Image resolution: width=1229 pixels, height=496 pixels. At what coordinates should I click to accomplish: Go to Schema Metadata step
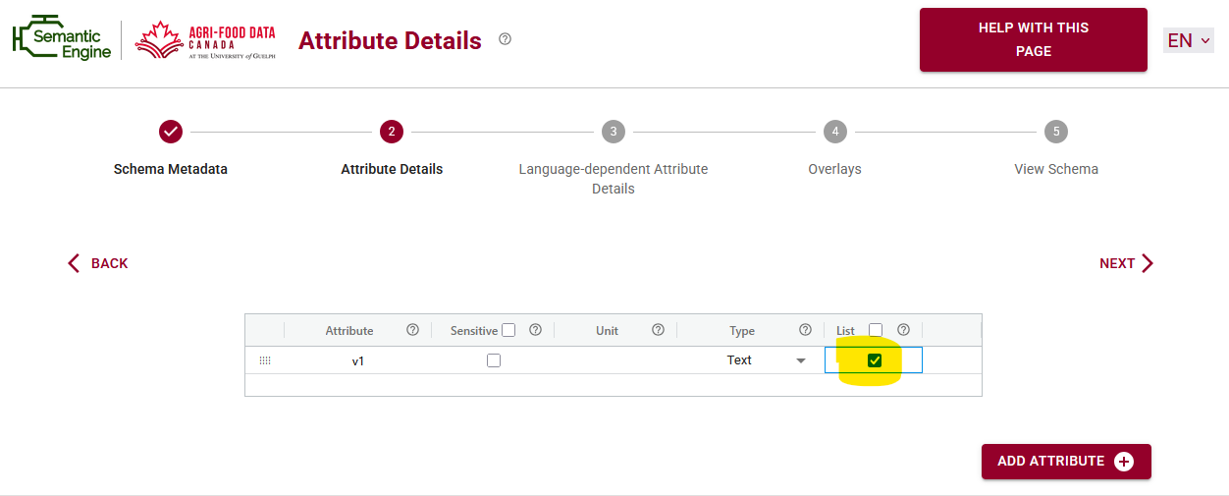(171, 132)
